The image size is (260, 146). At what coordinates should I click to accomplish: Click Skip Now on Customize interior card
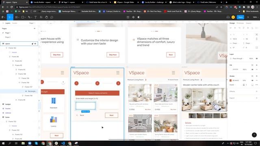[x=113, y=55]
